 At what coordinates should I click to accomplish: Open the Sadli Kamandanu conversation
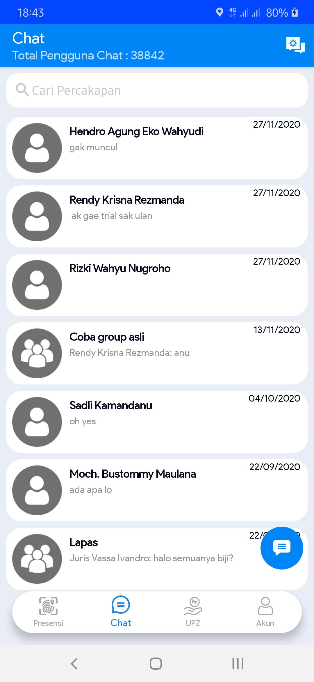click(x=174, y=422)
